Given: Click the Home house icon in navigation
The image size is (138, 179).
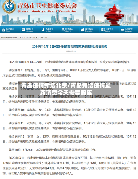Looking at the screenshot, I should click(x=4, y=30).
